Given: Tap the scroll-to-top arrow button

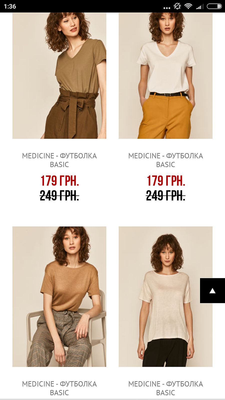Looking at the screenshot, I should click(x=212, y=290).
